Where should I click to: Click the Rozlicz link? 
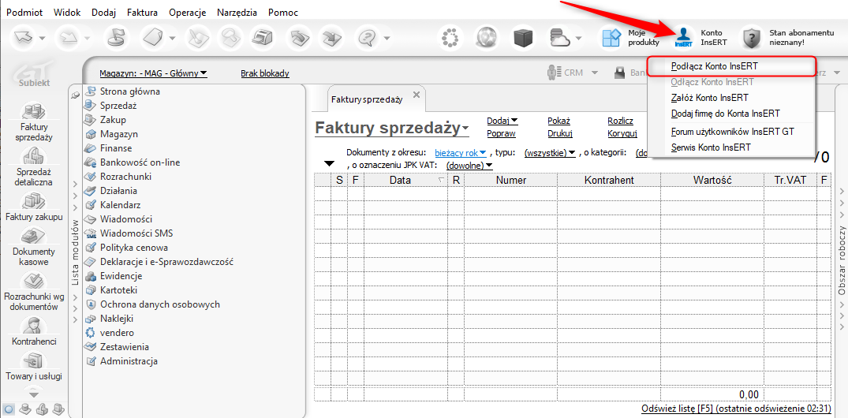620,121
